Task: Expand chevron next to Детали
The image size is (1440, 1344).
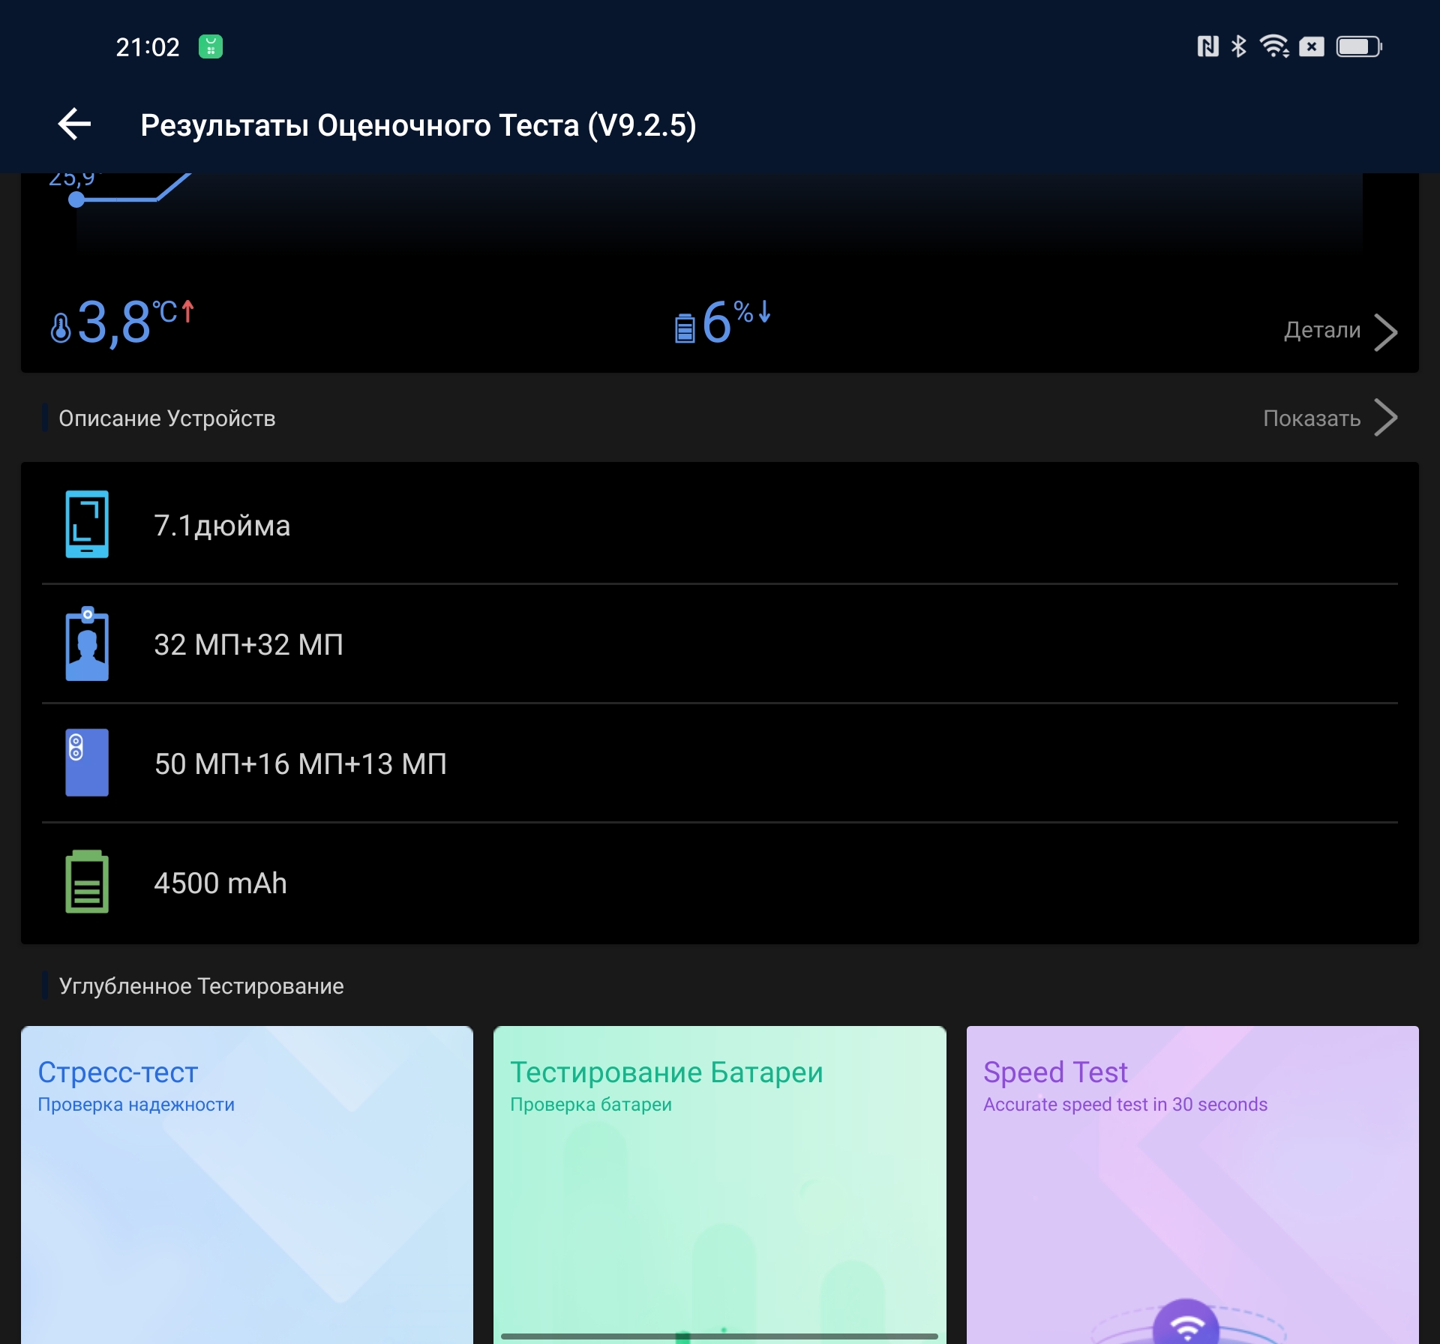Action: pyautogui.click(x=1385, y=331)
